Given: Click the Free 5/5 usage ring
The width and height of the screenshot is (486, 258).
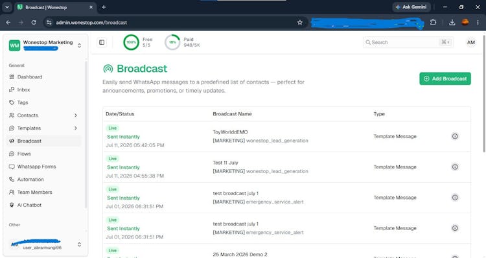Looking at the screenshot, I should coord(131,42).
